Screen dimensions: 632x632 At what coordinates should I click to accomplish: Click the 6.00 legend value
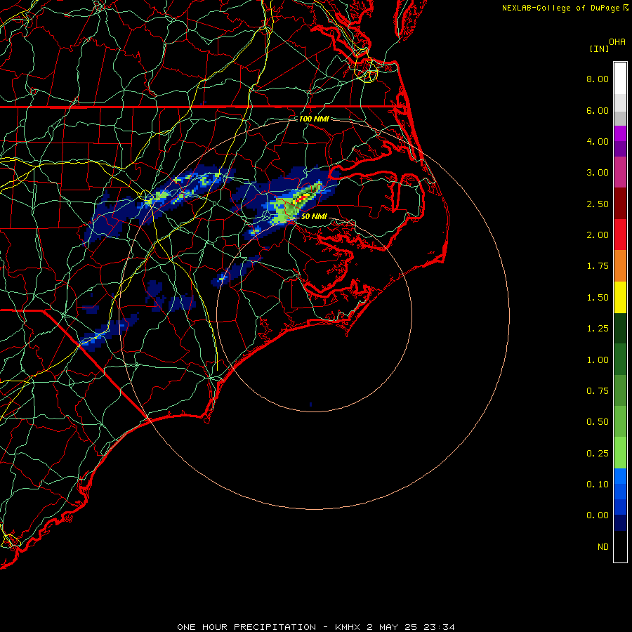[598, 110]
